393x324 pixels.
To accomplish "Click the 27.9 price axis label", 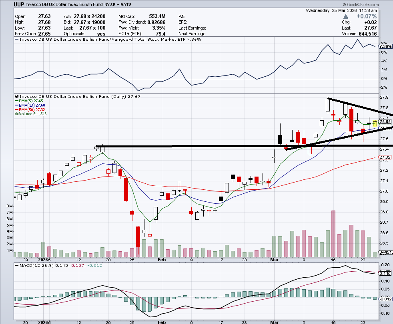I will (384, 97).
